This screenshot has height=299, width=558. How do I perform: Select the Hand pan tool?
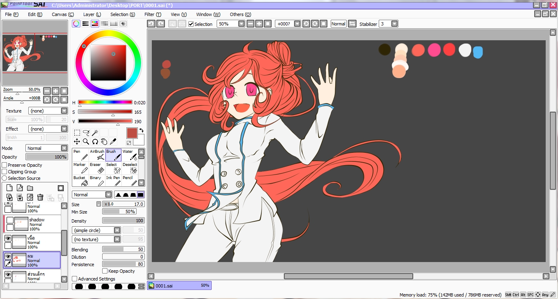[104, 142]
